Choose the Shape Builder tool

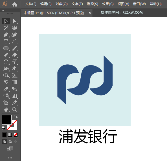click(6, 75)
